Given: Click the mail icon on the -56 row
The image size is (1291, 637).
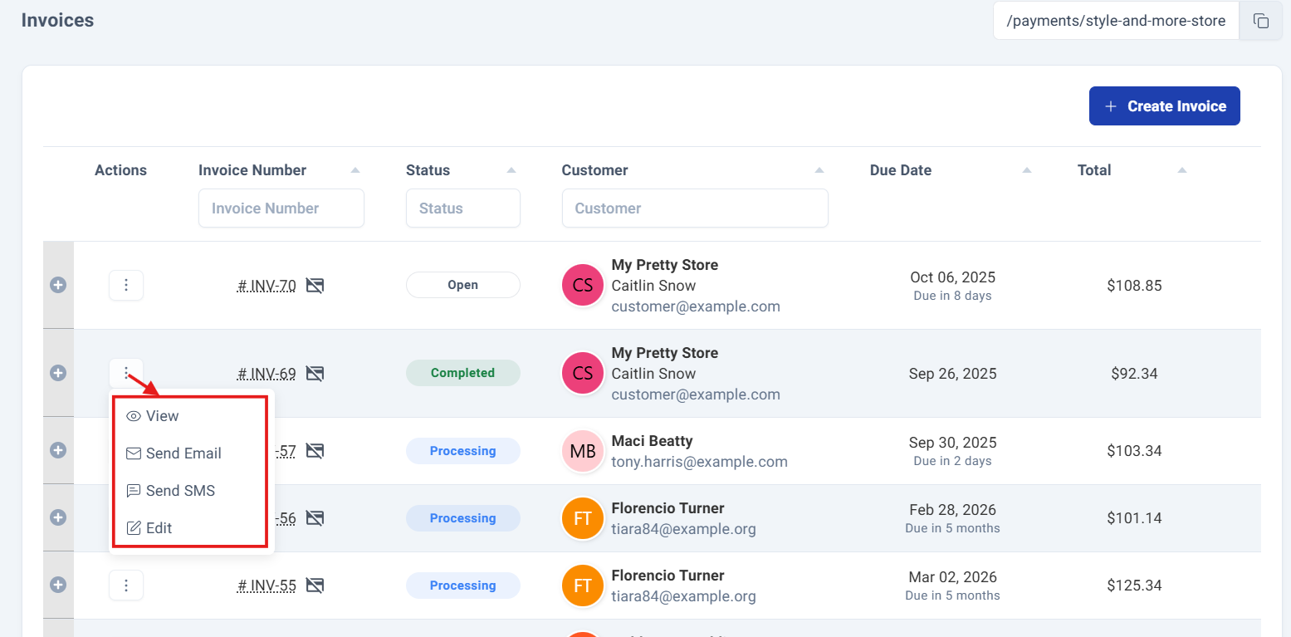Looking at the screenshot, I should [x=315, y=518].
